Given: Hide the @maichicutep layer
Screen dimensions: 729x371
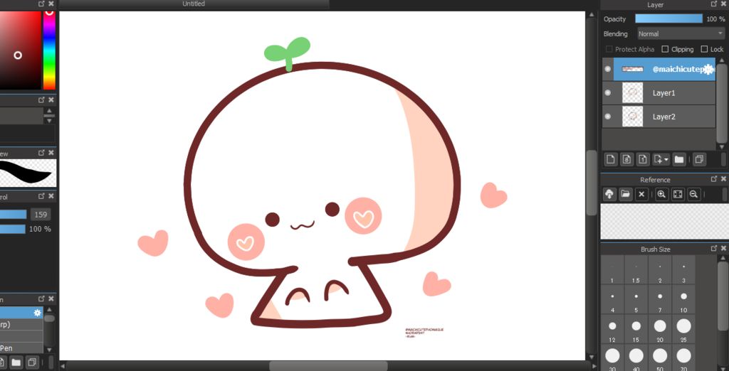Looking at the screenshot, I should point(608,69).
